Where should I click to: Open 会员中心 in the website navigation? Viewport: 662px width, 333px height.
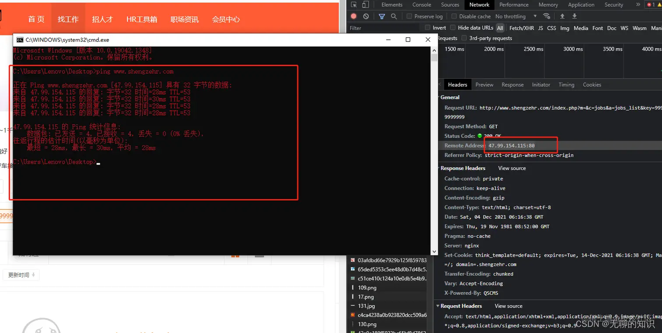[x=225, y=19]
